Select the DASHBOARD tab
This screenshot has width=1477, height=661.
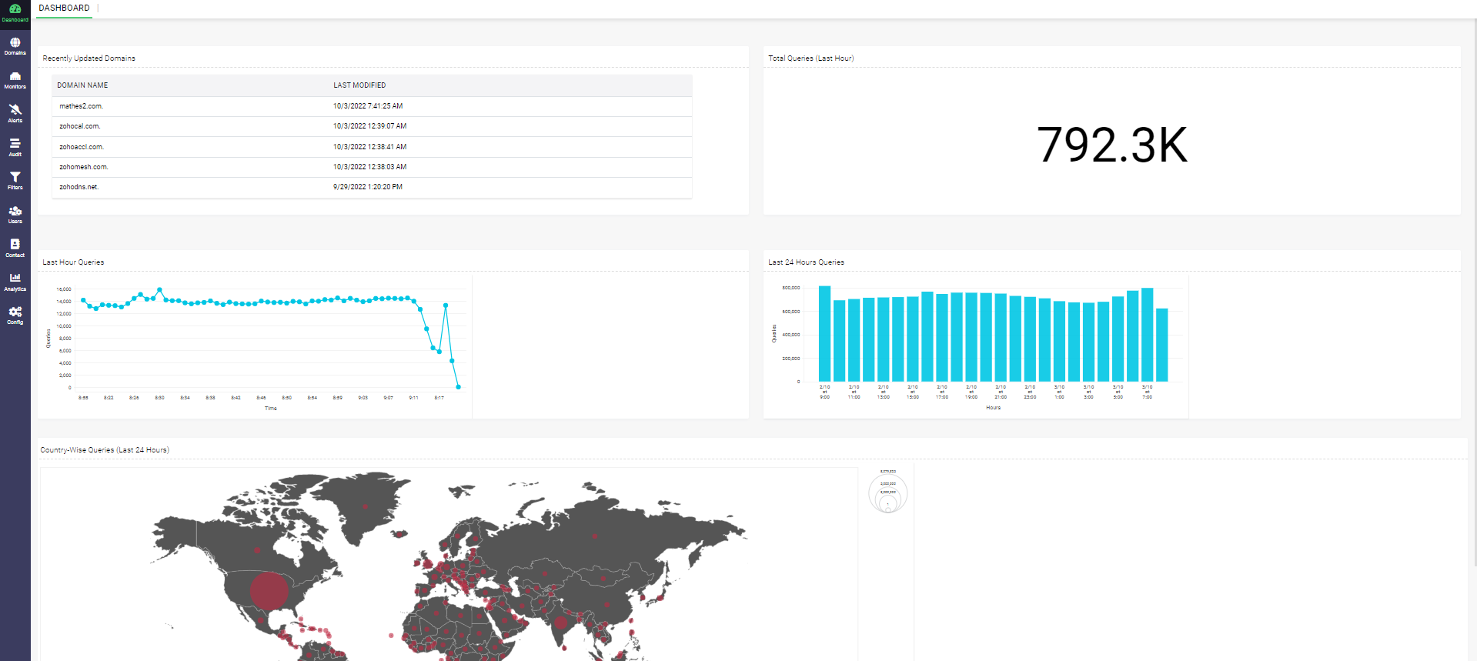[64, 8]
